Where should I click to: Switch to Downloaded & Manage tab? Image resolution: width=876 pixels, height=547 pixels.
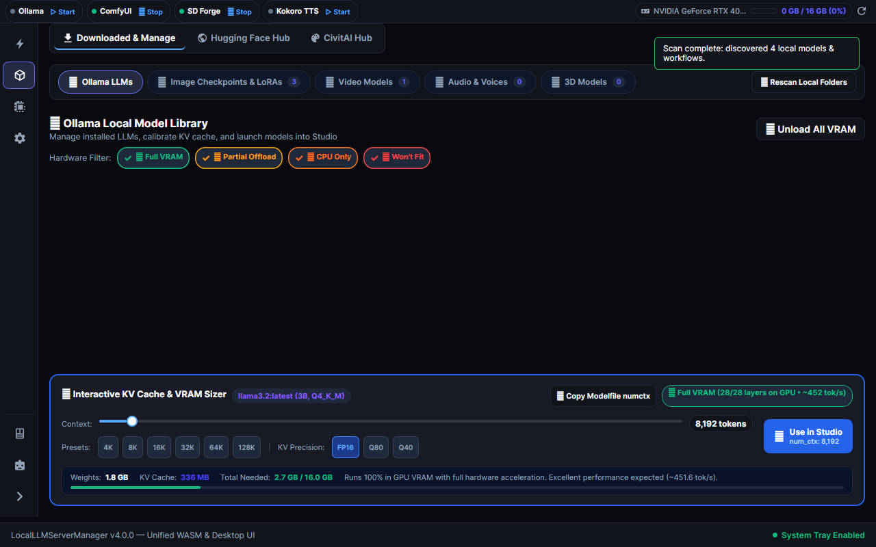pyautogui.click(x=120, y=38)
